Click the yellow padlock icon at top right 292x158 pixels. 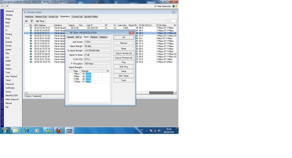pos(176,6)
